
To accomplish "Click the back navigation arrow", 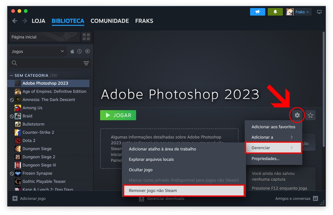I will coord(15,21).
